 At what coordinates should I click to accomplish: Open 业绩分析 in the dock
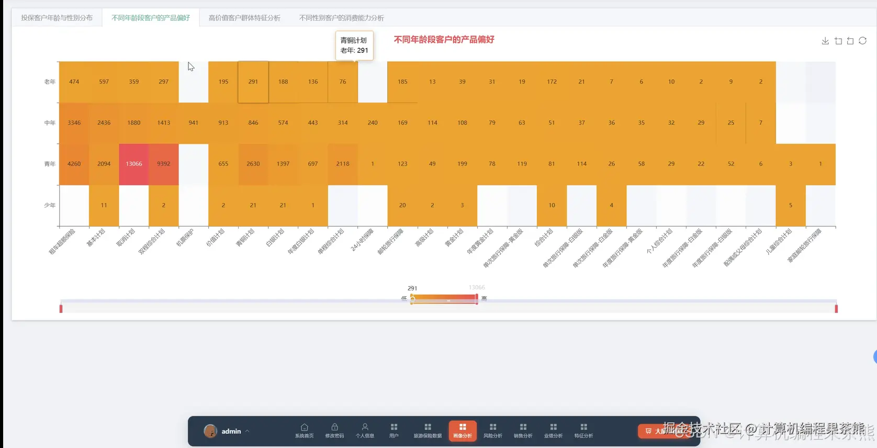[x=553, y=431]
